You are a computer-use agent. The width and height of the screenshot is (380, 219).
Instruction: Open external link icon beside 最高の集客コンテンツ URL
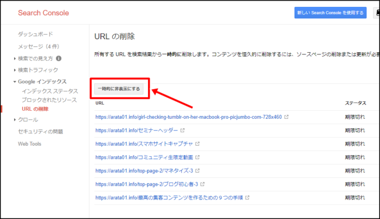247,198
